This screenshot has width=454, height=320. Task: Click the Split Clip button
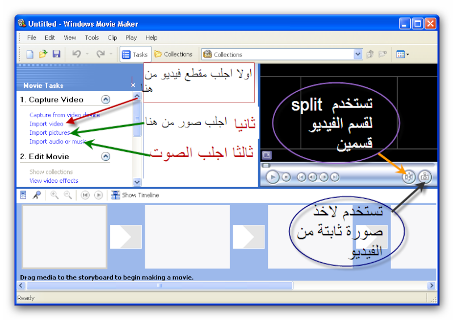tap(409, 177)
